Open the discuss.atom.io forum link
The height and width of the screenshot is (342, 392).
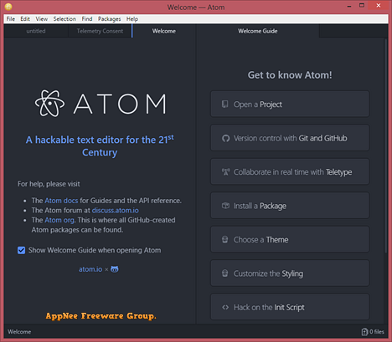116,210
